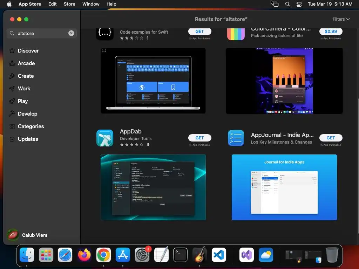Viewport: 359px width, 269px height.
Task: Get the Code examples for Swift app
Action: 199,31
